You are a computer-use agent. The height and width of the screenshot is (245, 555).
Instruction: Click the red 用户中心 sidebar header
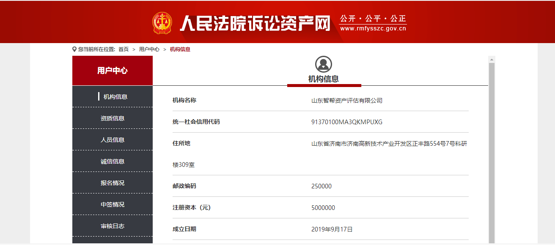[113, 71]
